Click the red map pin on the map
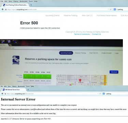Image resolution: width=128 pixels, height=123 pixels. click(x=80, y=81)
